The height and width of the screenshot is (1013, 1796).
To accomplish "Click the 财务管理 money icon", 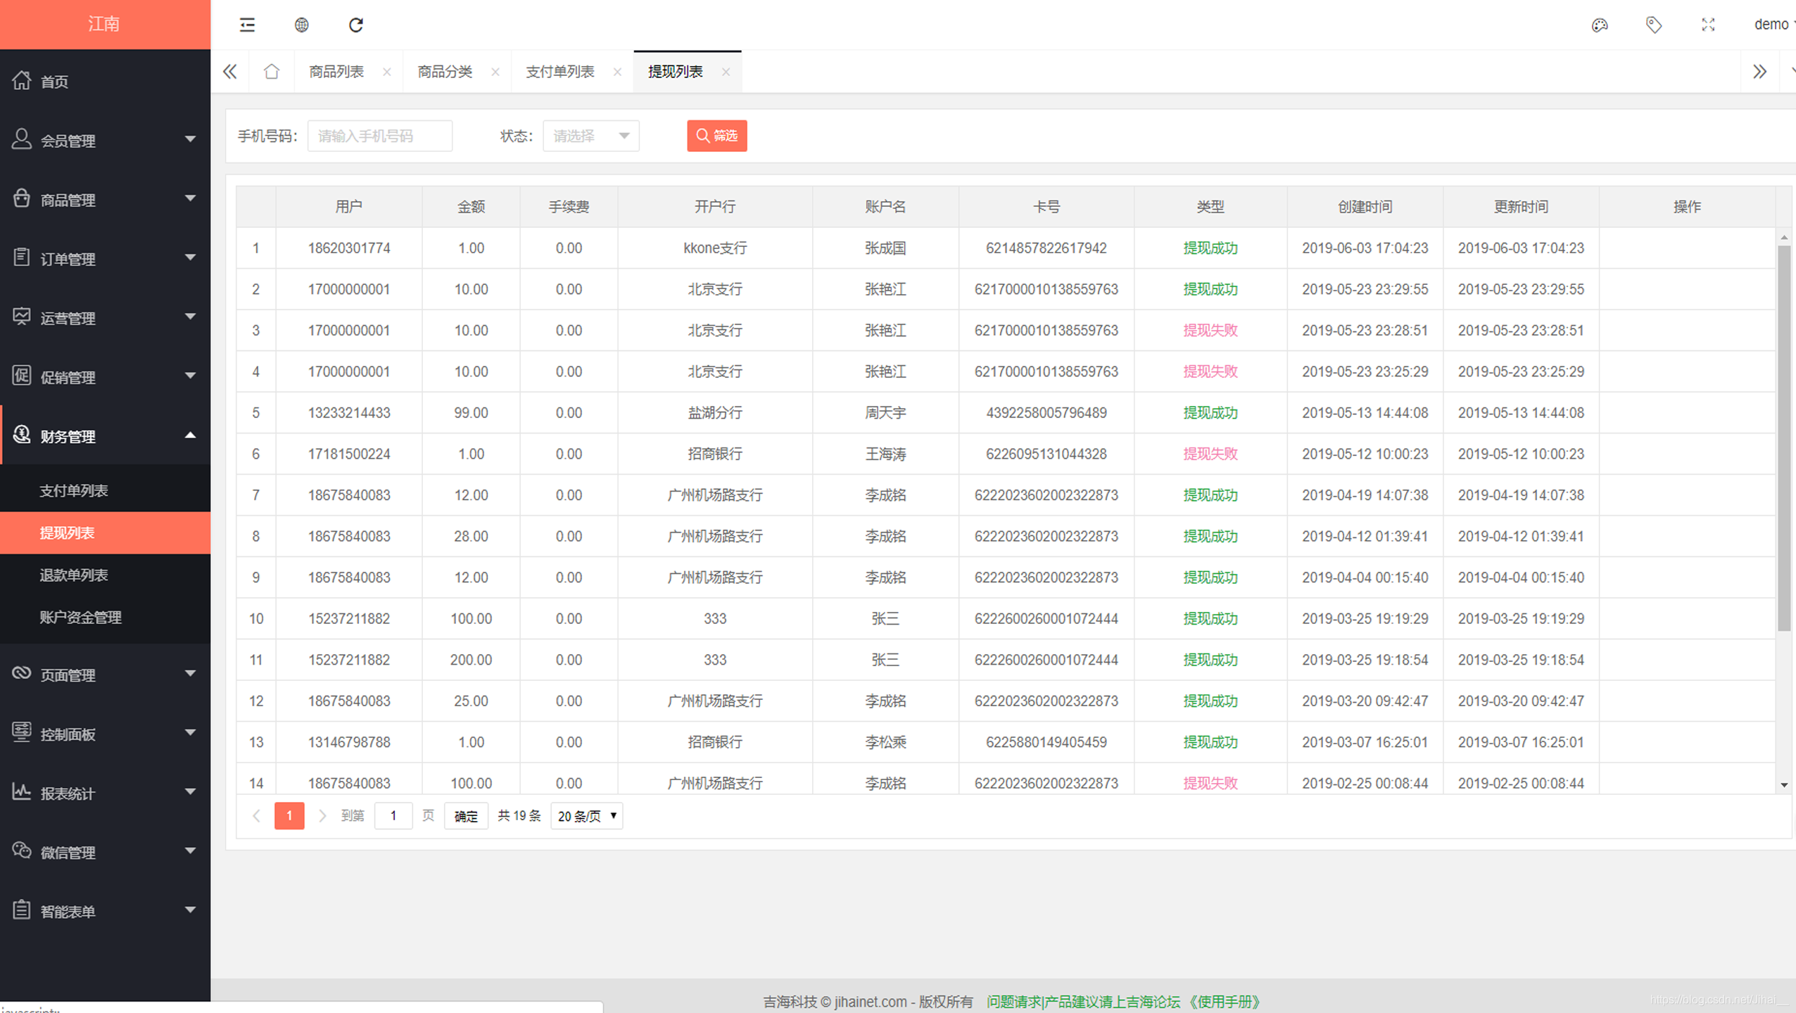I will pos(22,435).
